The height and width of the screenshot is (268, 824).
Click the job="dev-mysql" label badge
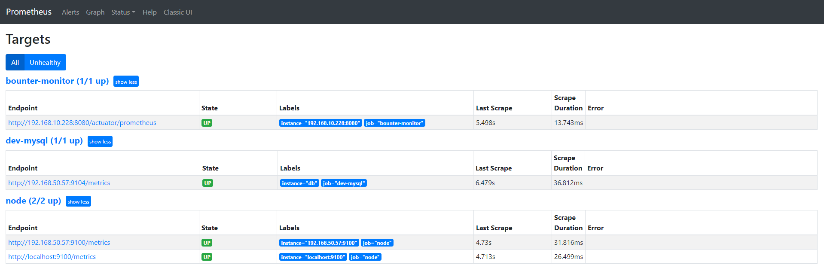point(344,183)
